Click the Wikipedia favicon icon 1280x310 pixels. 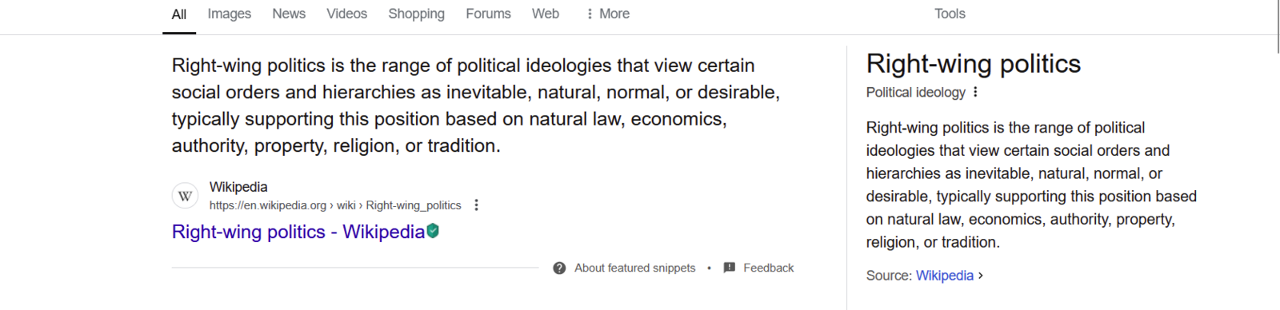pos(185,196)
